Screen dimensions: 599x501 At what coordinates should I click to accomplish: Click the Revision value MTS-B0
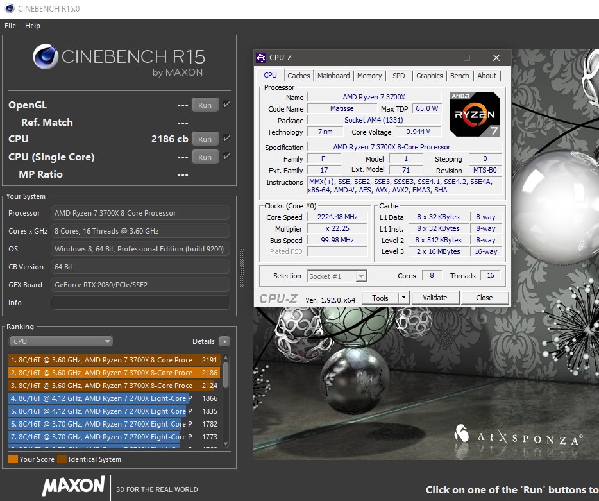click(485, 170)
